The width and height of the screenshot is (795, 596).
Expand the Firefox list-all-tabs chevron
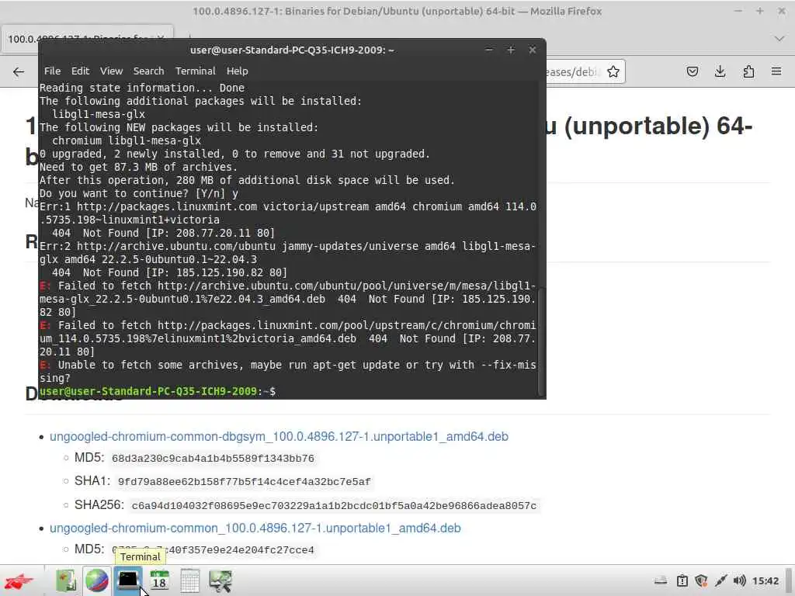click(x=779, y=39)
